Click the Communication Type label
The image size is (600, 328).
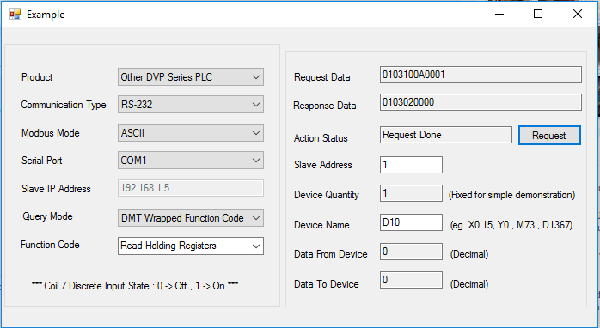tap(64, 105)
